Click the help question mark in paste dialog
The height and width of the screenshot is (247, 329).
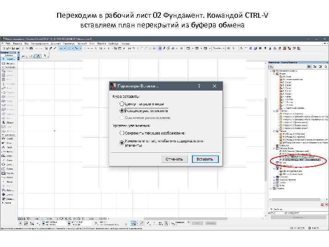point(199,86)
